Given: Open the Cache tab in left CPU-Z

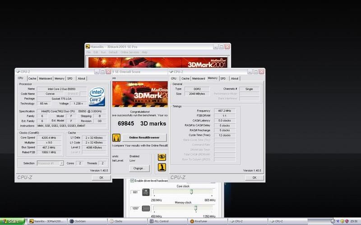Looking at the screenshot, I should coord(32,78).
